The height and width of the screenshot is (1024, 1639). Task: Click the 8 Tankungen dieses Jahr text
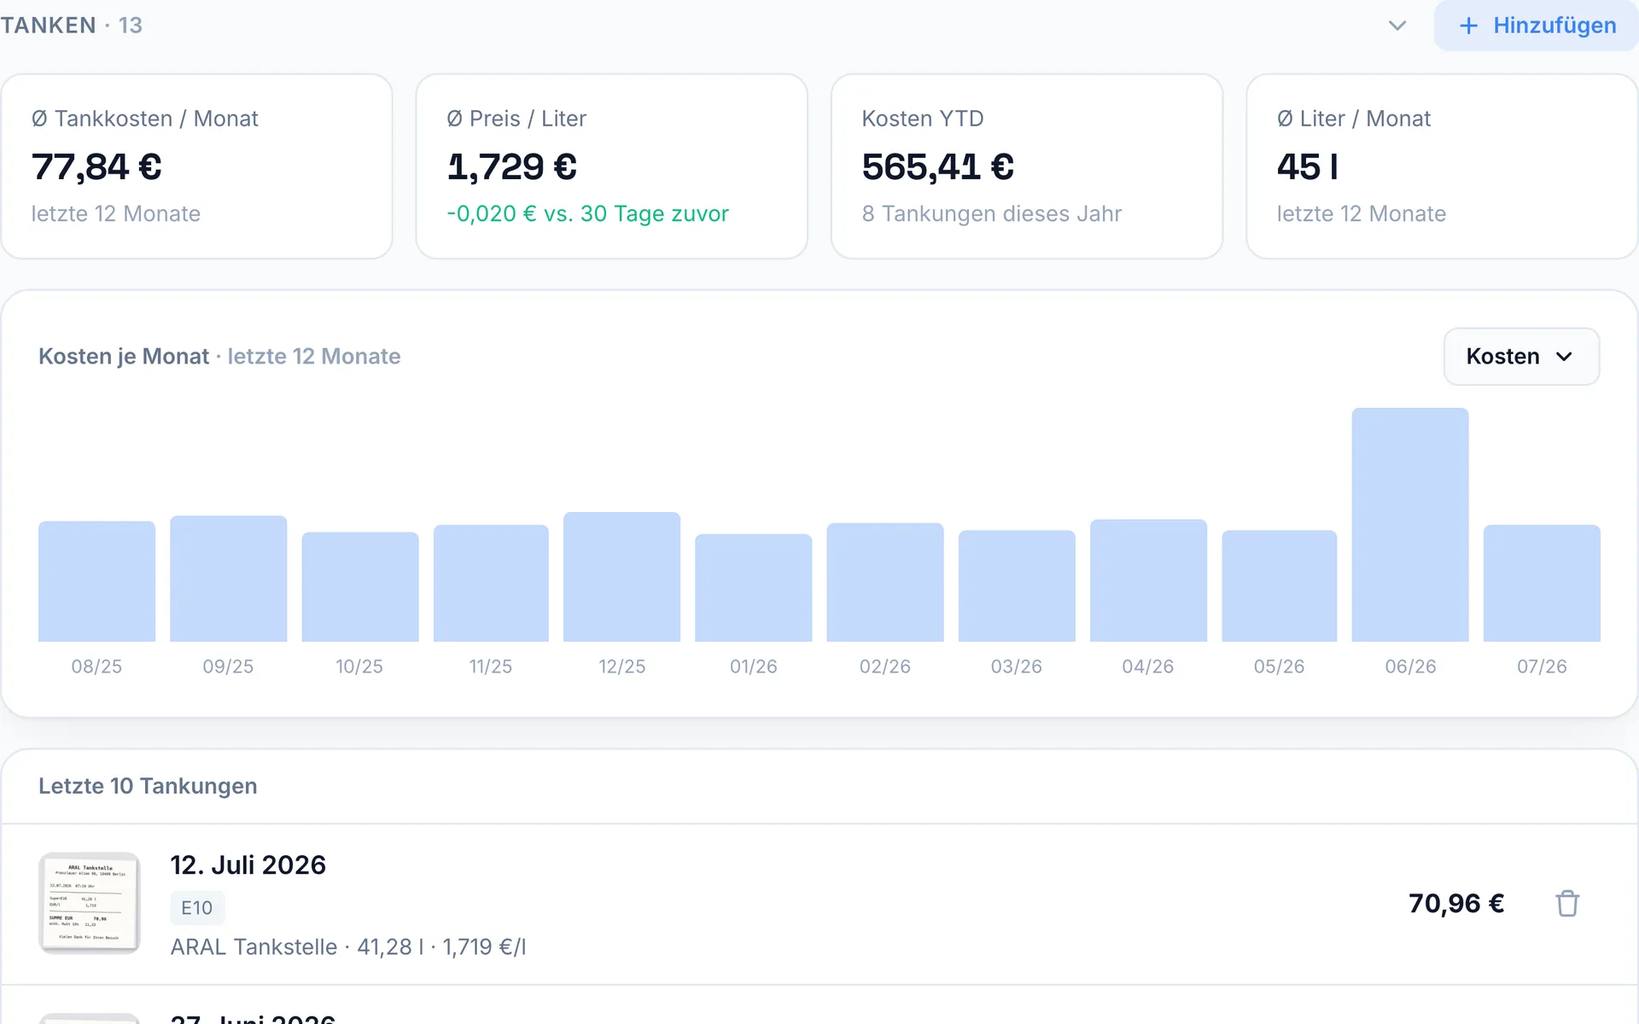pyautogui.click(x=992, y=213)
